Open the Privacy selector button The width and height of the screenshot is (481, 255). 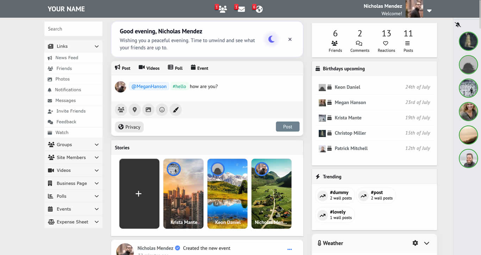[129, 127]
